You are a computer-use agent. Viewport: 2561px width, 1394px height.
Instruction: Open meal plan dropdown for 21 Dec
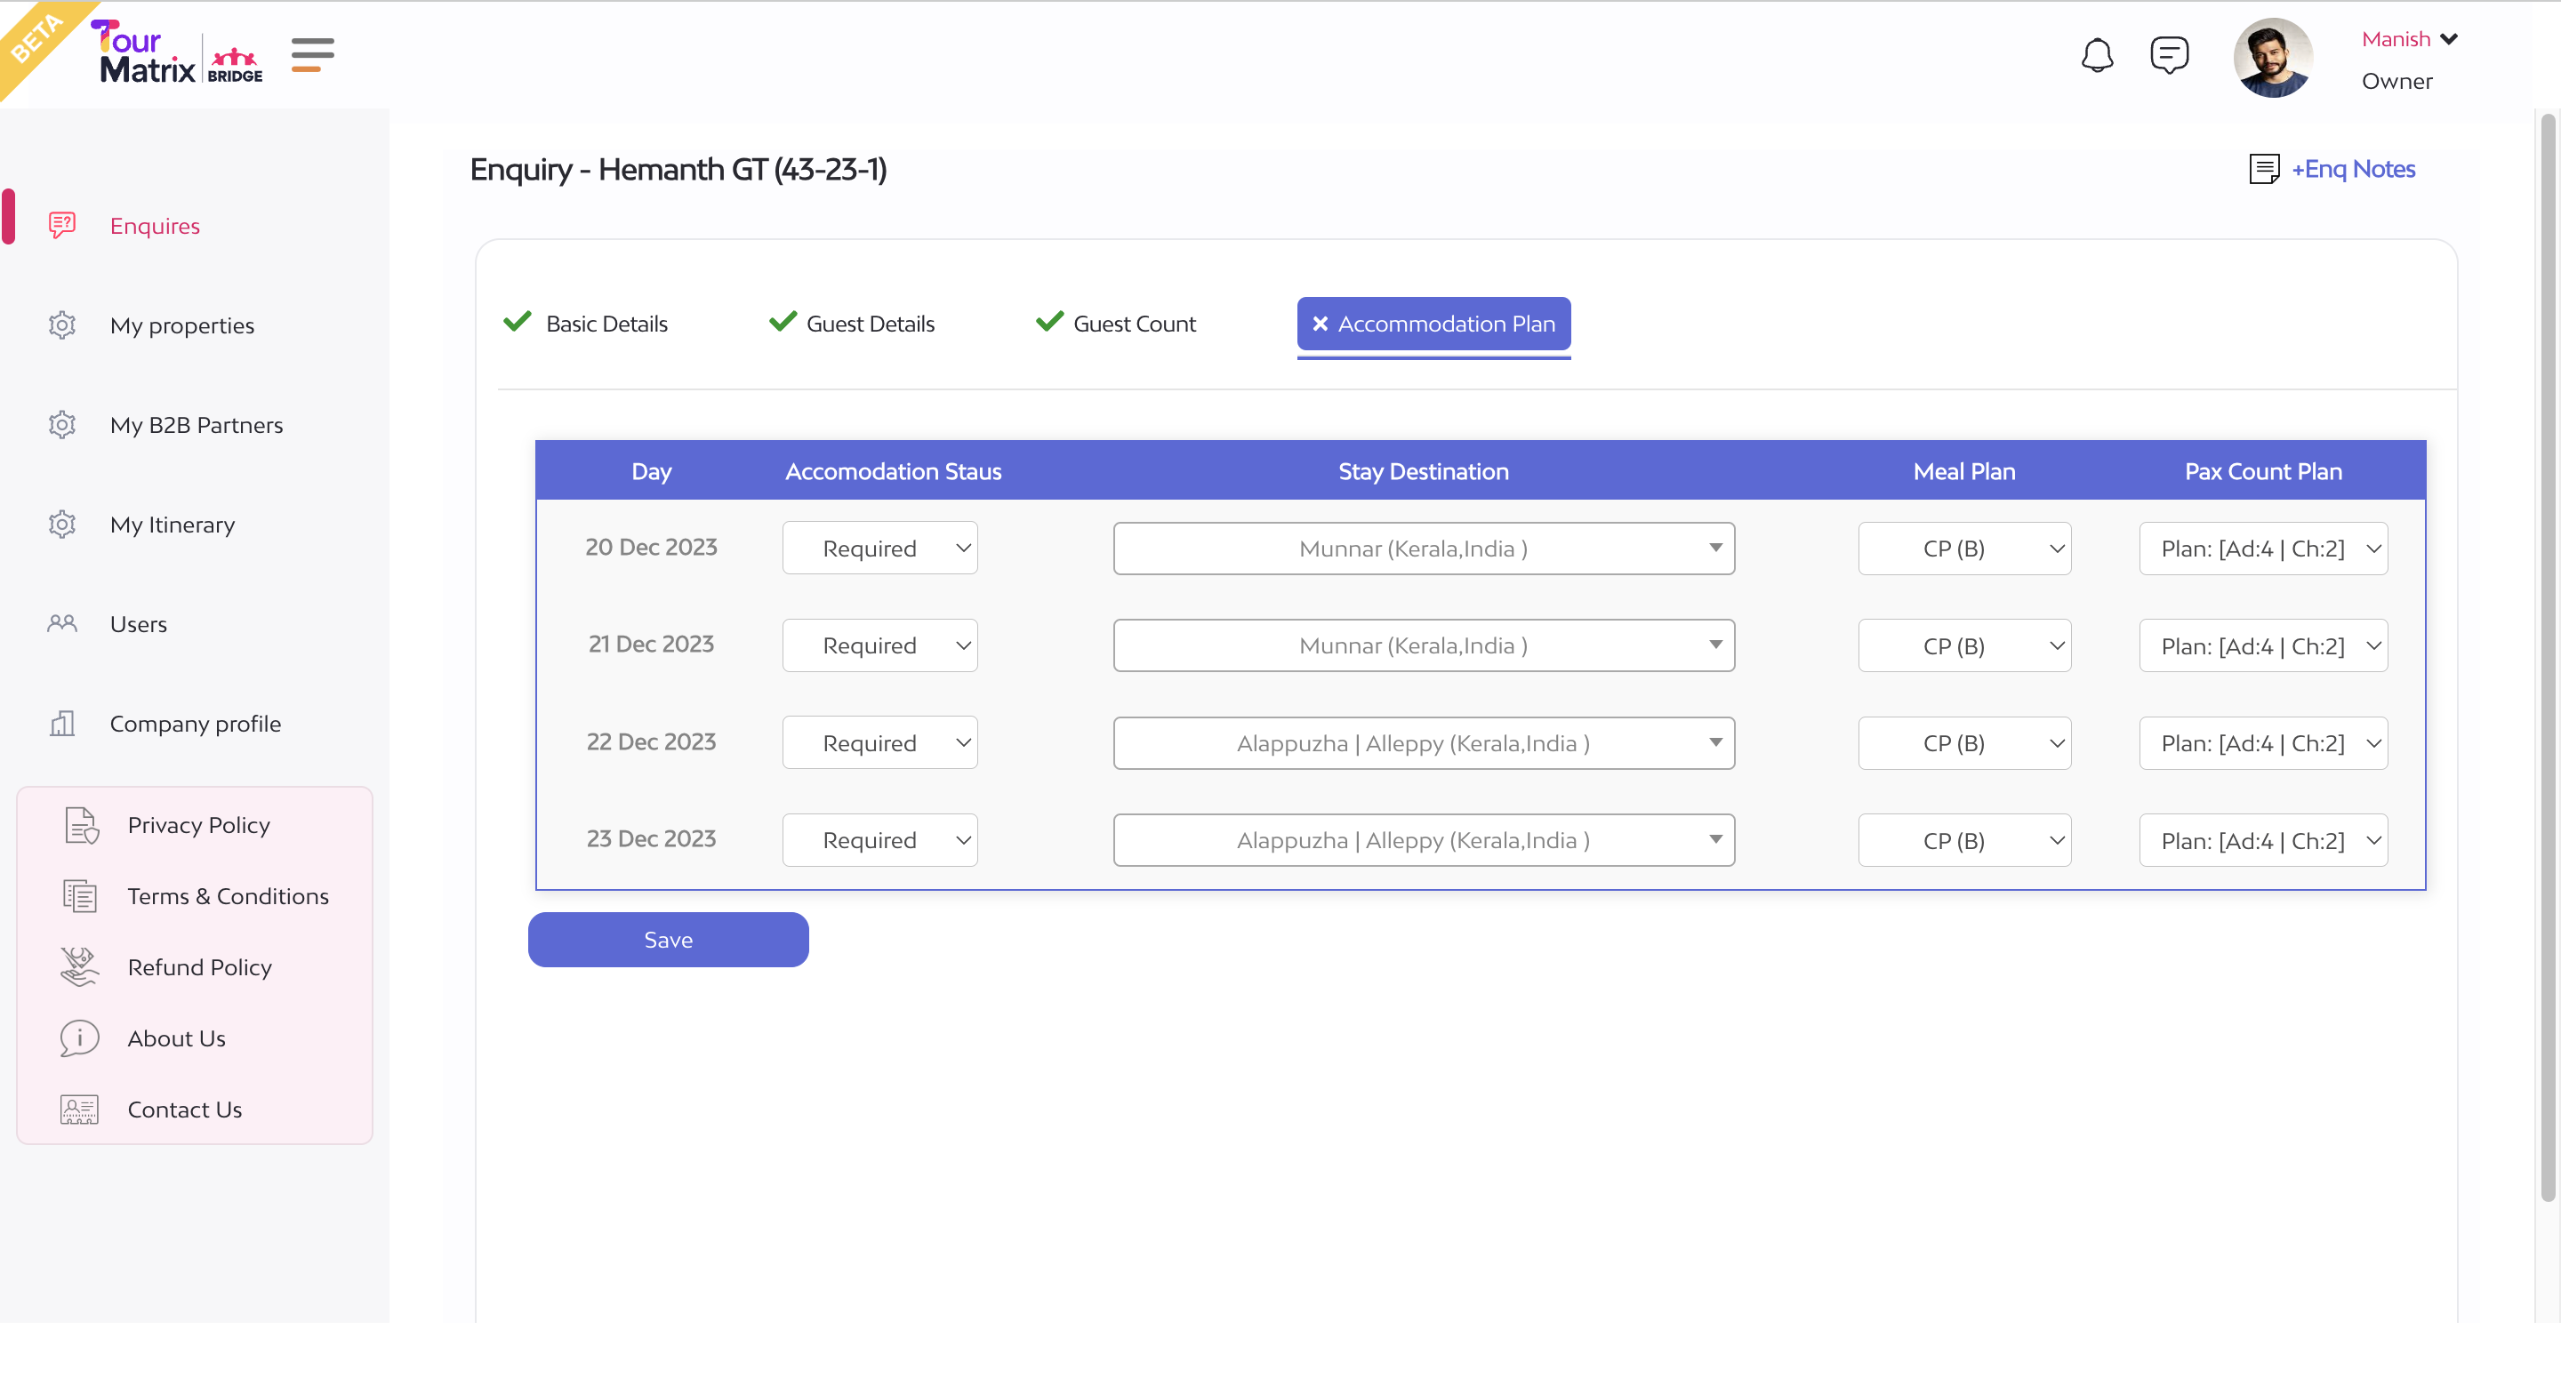pyautogui.click(x=1963, y=645)
